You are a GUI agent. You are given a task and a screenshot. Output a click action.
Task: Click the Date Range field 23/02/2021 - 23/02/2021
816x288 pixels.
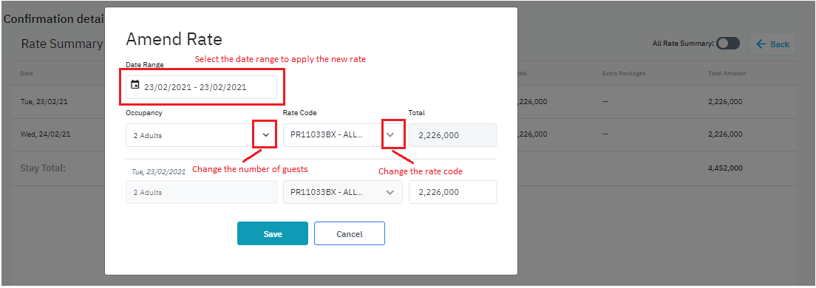tap(201, 87)
